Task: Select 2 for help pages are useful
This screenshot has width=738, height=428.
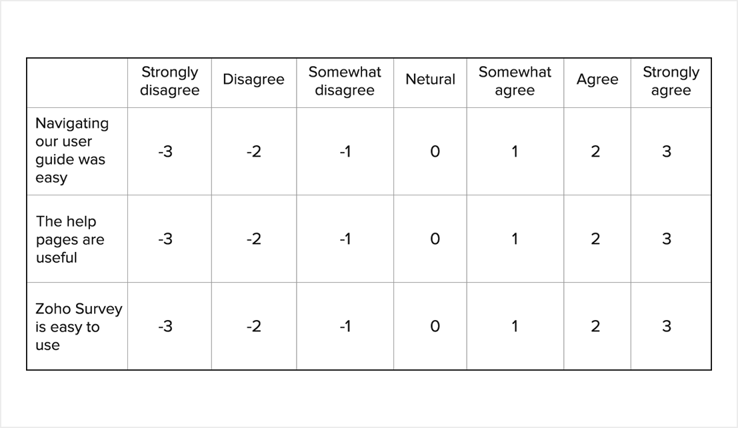Action: (595, 239)
